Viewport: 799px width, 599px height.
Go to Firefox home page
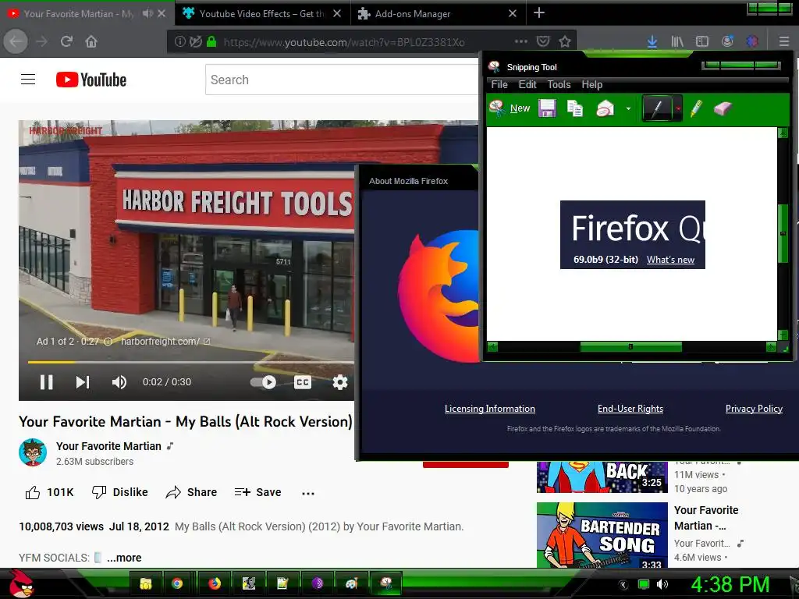91,41
